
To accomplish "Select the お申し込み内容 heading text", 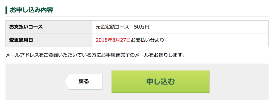I will tap(31, 10).
